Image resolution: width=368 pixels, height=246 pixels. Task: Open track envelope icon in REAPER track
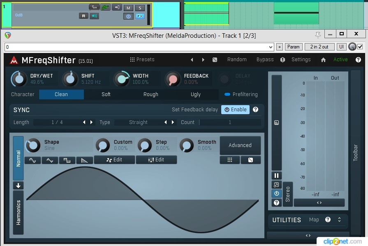coord(106,7)
